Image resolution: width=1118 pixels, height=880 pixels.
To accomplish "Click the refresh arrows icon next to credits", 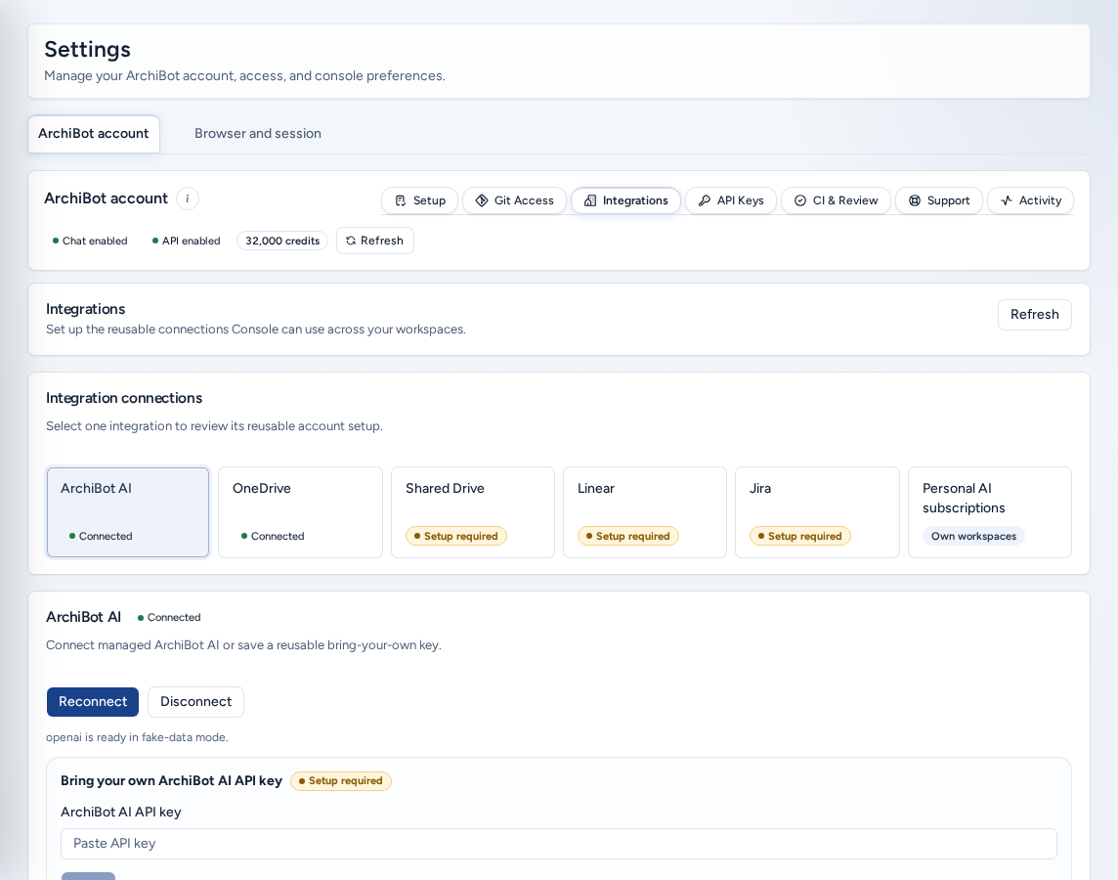I will coord(351,241).
